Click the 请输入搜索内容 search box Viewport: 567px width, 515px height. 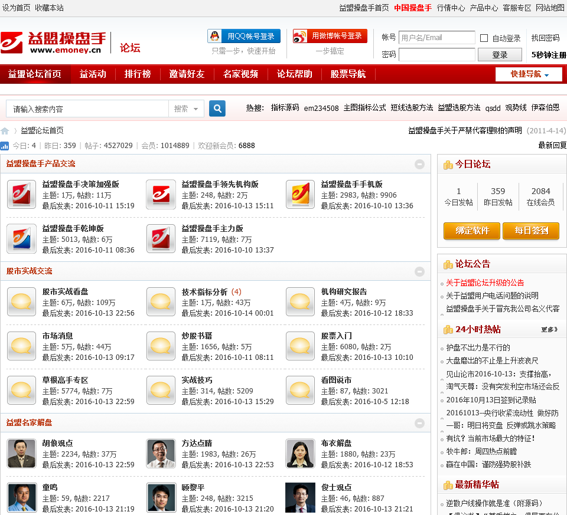coord(87,109)
